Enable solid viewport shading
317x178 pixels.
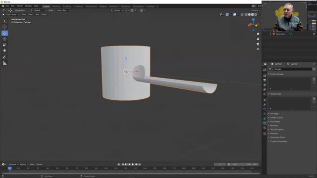tap(249, 14)
